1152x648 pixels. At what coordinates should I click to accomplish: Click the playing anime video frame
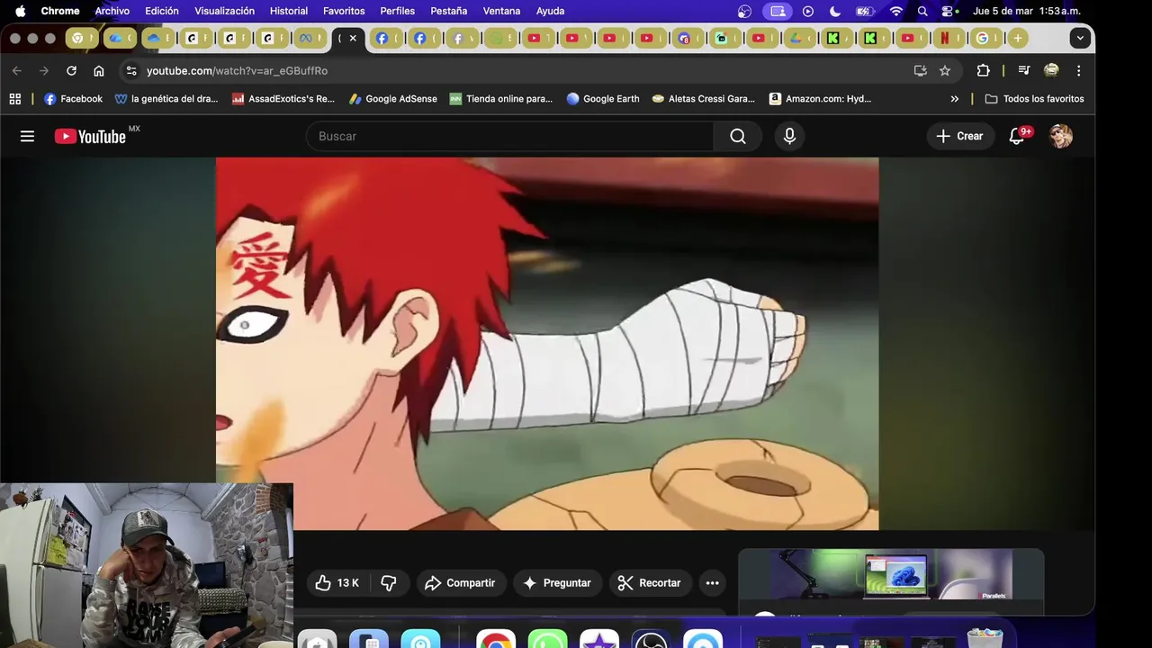coord(547,344)
